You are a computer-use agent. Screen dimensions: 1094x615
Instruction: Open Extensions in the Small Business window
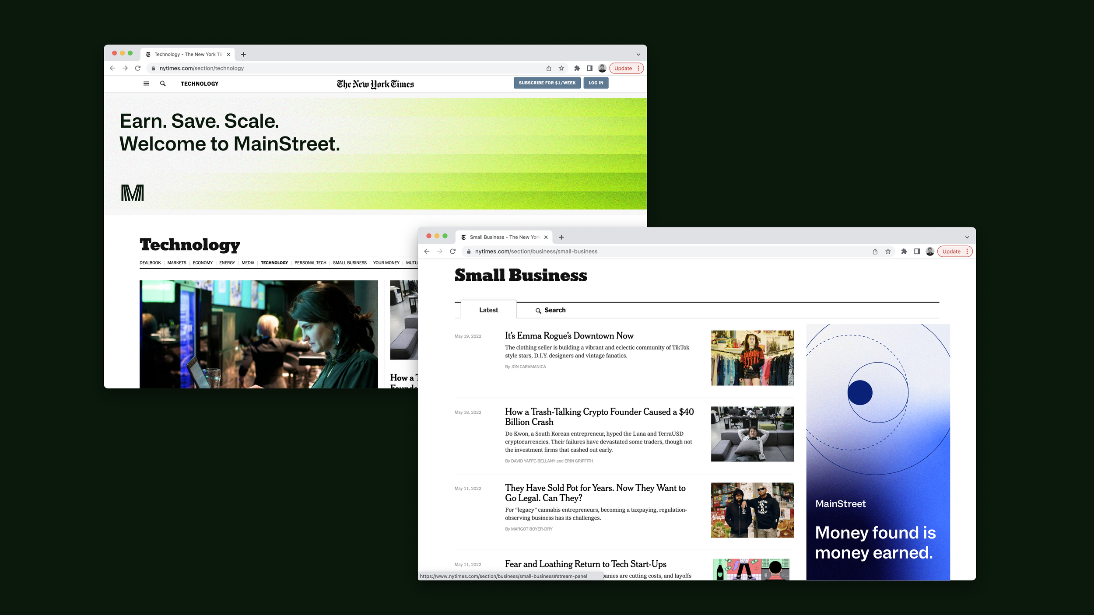click(x=904, y=252)
